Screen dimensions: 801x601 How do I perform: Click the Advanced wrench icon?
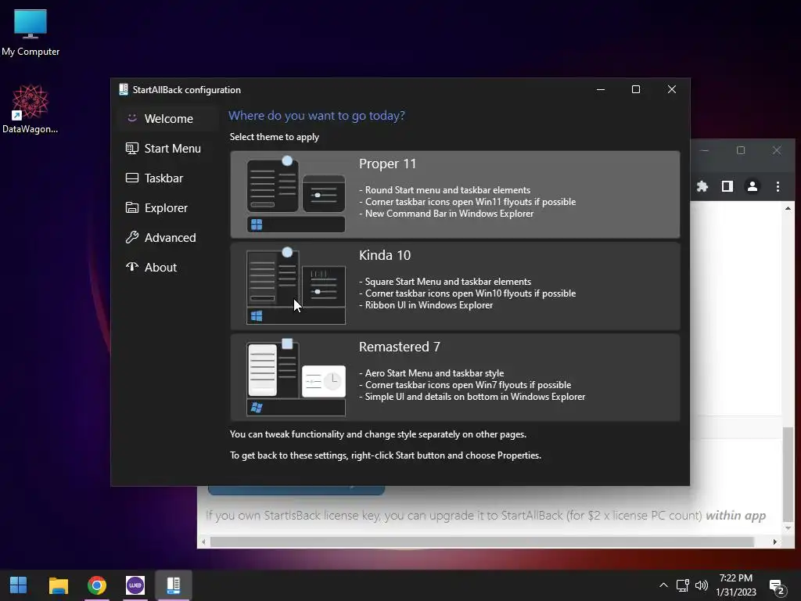pos(131,237)
